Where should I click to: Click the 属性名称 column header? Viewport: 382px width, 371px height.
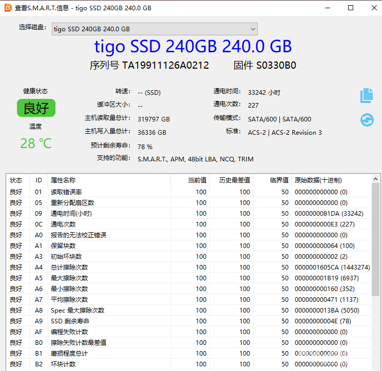pos(63,180)
